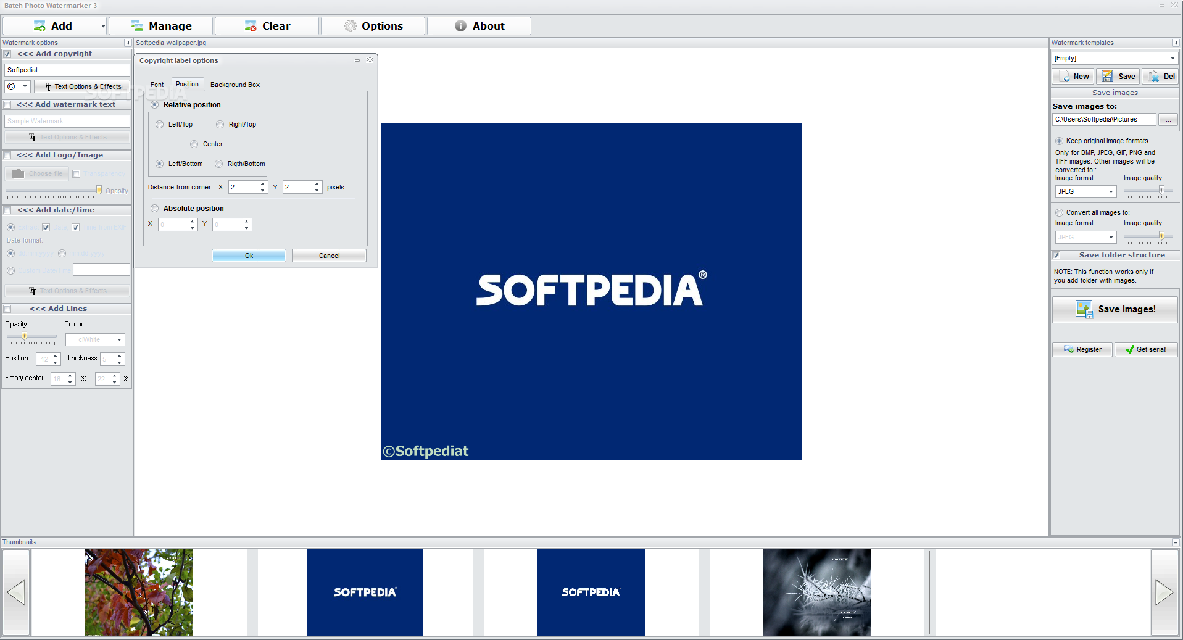Click the Distance from corner Y field
The height and width of the screenshot is (640, 1183).
click(297, 187)
